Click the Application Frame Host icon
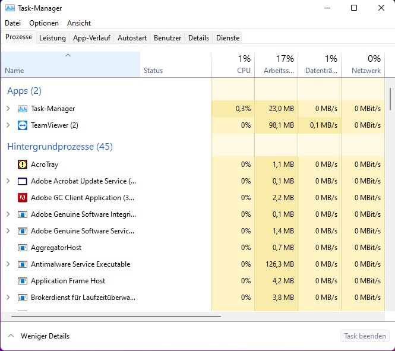The image size is (395, 351). pyautogui.click(x=23, y=281)
